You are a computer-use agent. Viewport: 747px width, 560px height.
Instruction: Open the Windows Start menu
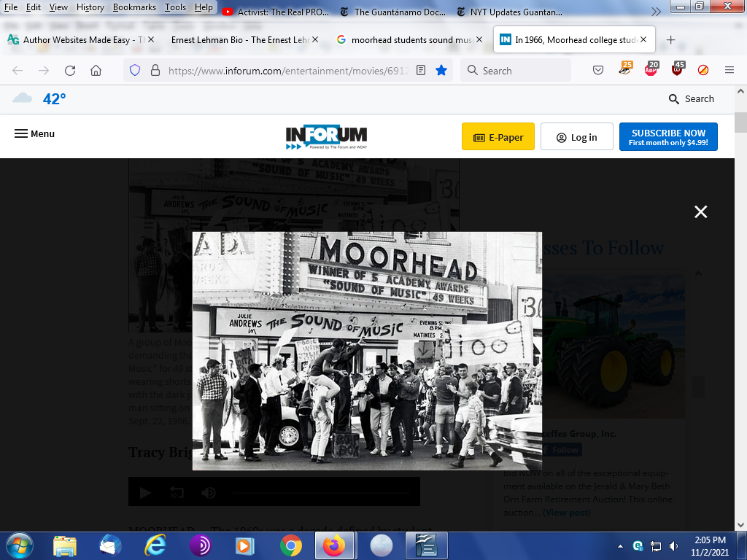tap(20, 545)
